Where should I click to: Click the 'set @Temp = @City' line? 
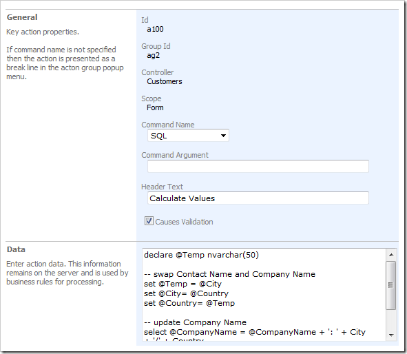pos(182,284)
